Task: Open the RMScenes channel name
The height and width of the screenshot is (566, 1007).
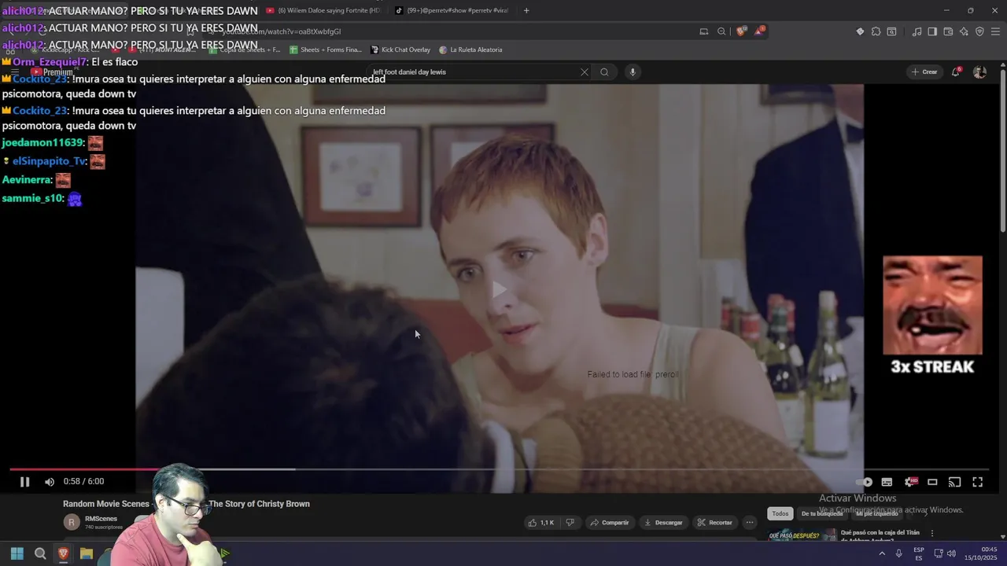Action: tap(101, 519)
